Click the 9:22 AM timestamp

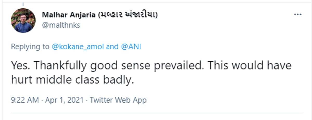coord(25,100)
